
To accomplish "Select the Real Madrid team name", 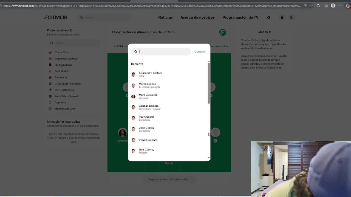I will point(62,71).
